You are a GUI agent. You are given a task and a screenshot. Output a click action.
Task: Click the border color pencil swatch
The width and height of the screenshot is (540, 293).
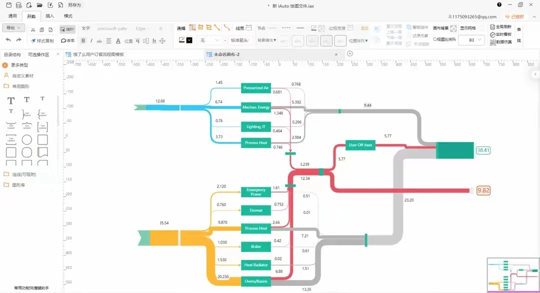click(x=313, y=28)
